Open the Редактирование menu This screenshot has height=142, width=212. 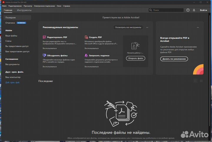[15, 6]
